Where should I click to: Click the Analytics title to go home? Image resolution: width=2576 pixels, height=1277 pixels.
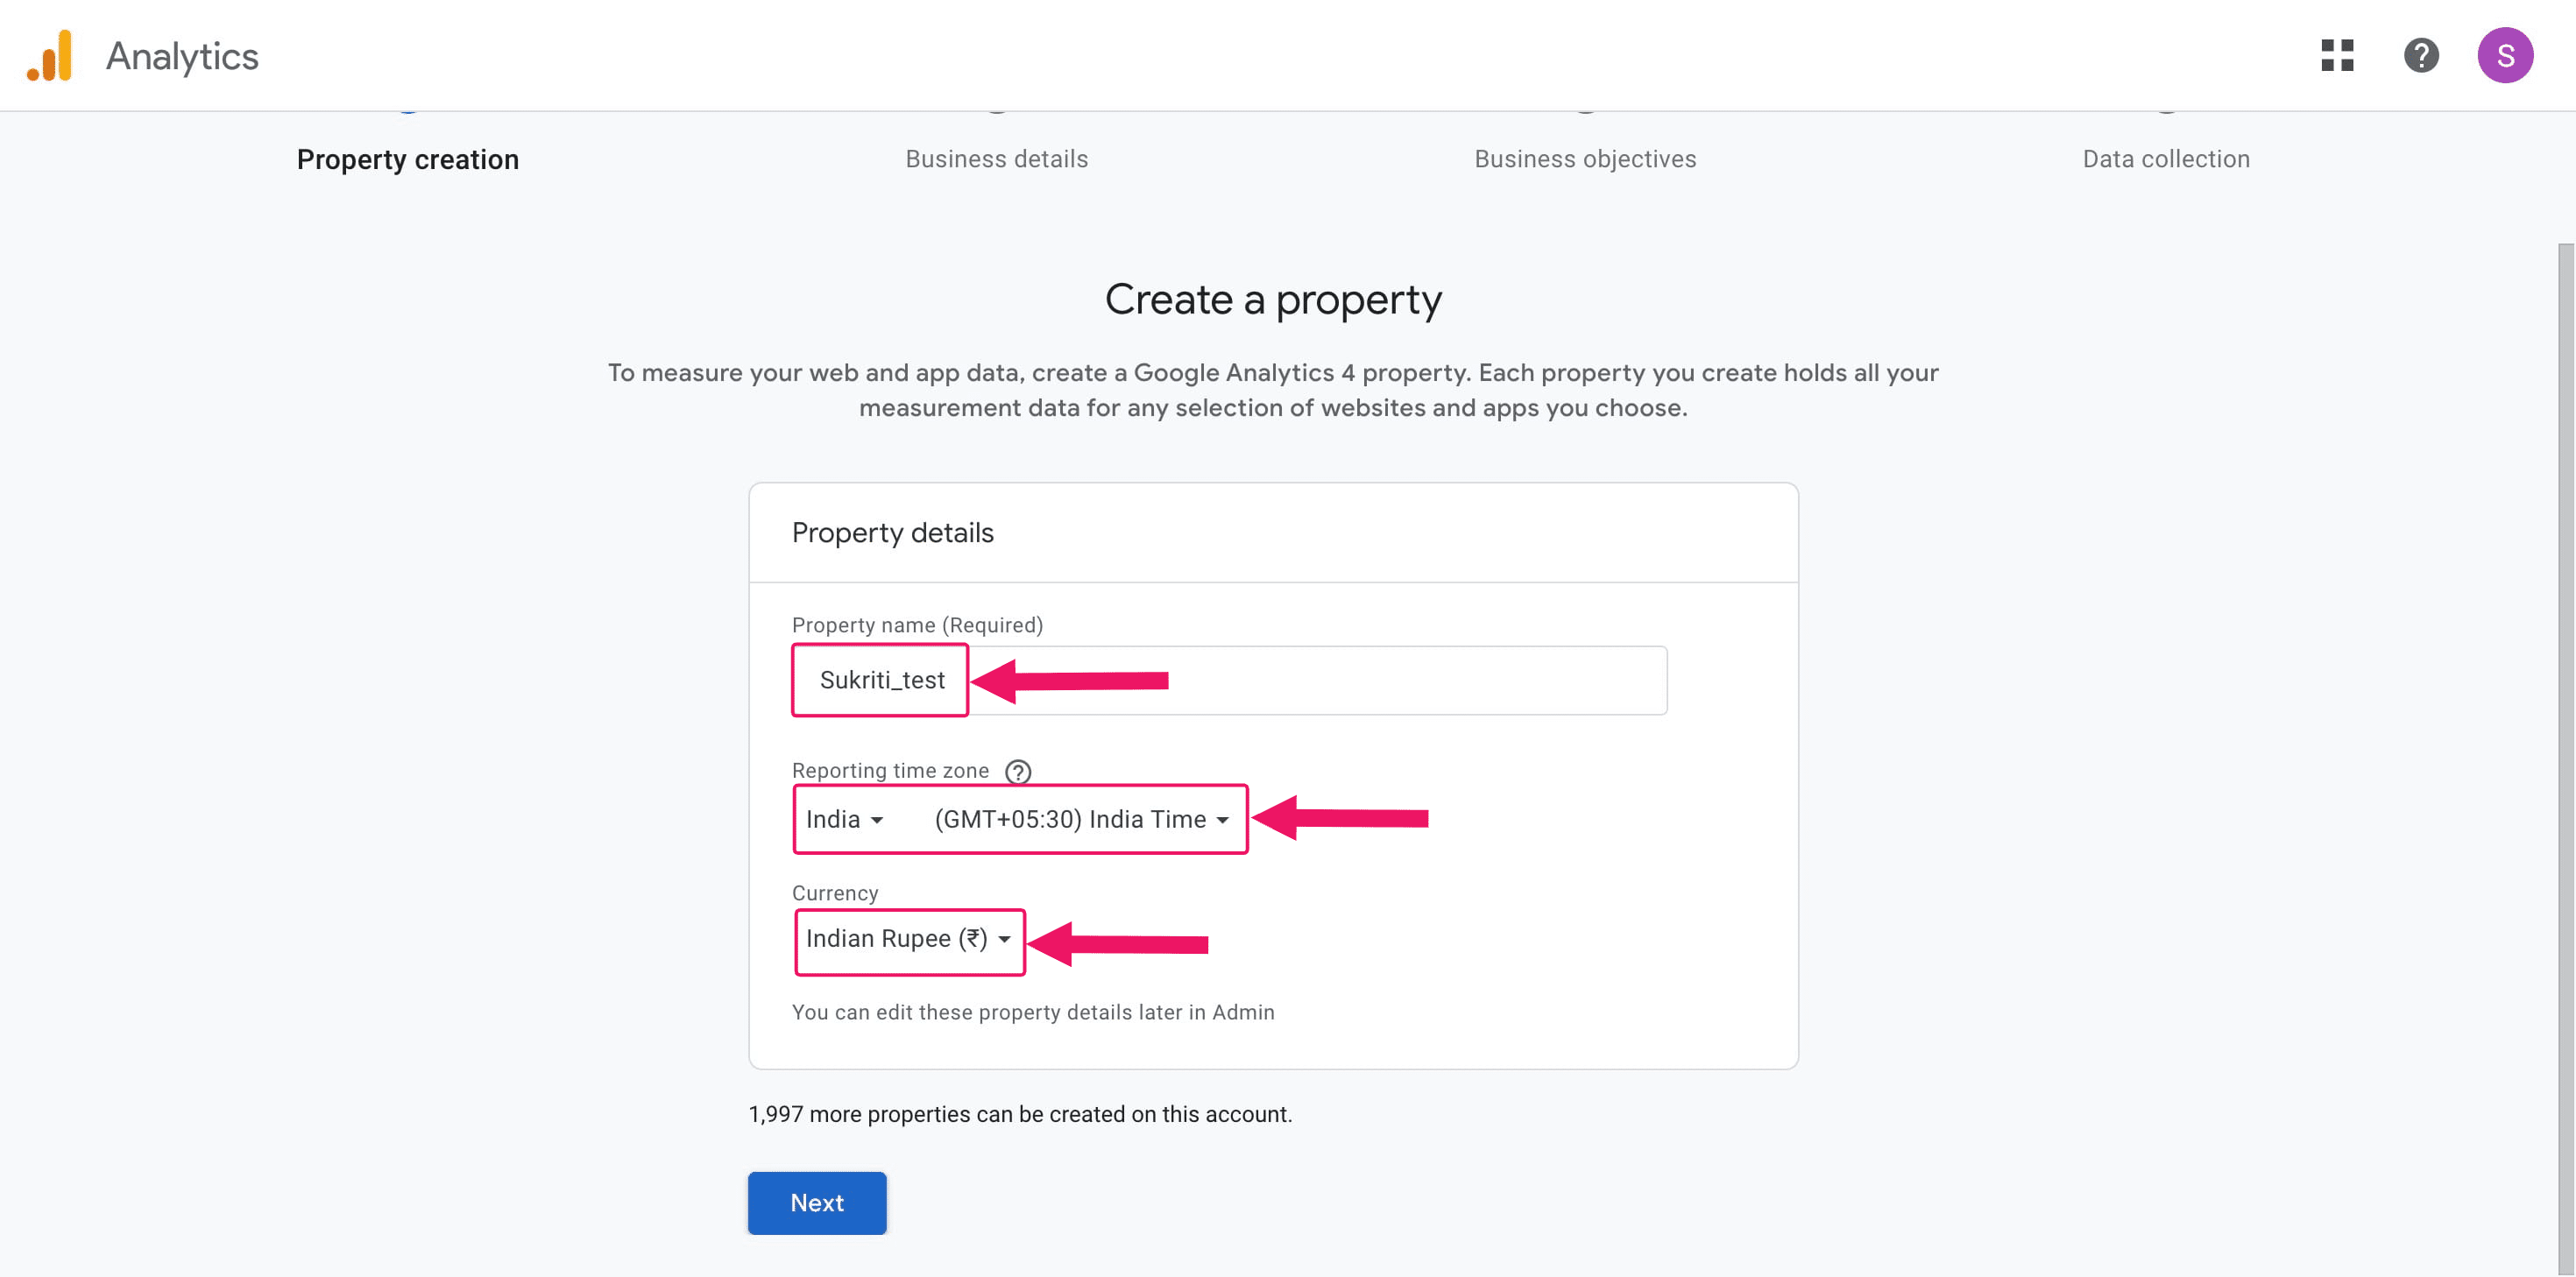click(x=181, y=55)
